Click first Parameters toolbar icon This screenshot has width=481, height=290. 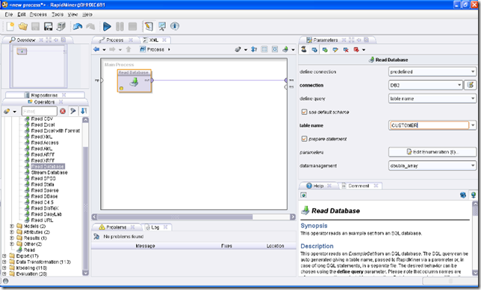tap(304, 49)
